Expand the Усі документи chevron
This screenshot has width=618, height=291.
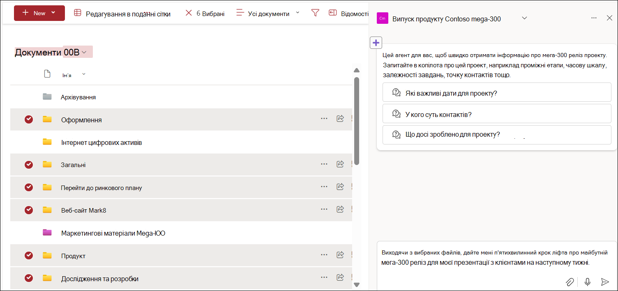(297, 13)
